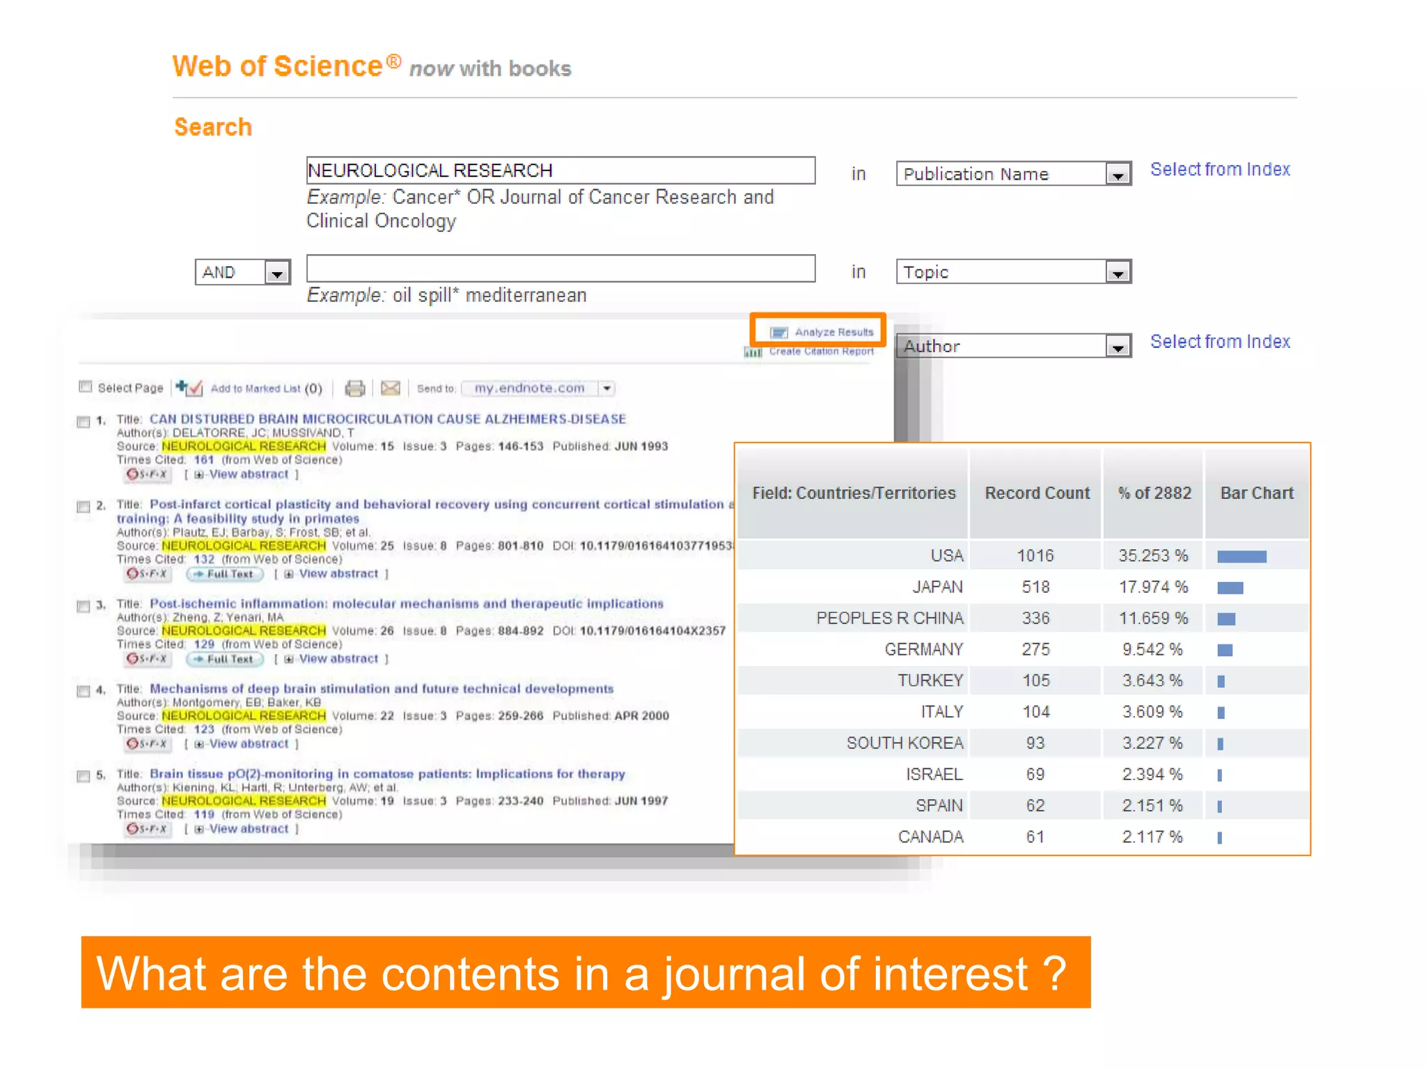1426x1069 pixels.
Task: Click the GERMANY row record count 275
Action: click(1035, 649)
